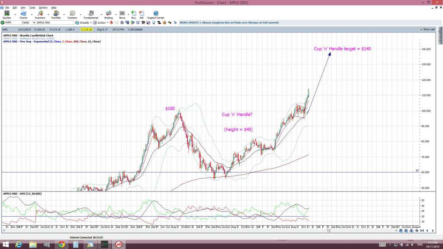Open the Systems icon

[x=72, y=15]
